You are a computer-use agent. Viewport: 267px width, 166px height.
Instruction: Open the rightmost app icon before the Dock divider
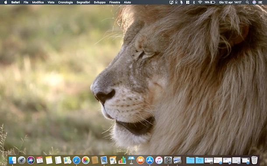tap(177, 160)
